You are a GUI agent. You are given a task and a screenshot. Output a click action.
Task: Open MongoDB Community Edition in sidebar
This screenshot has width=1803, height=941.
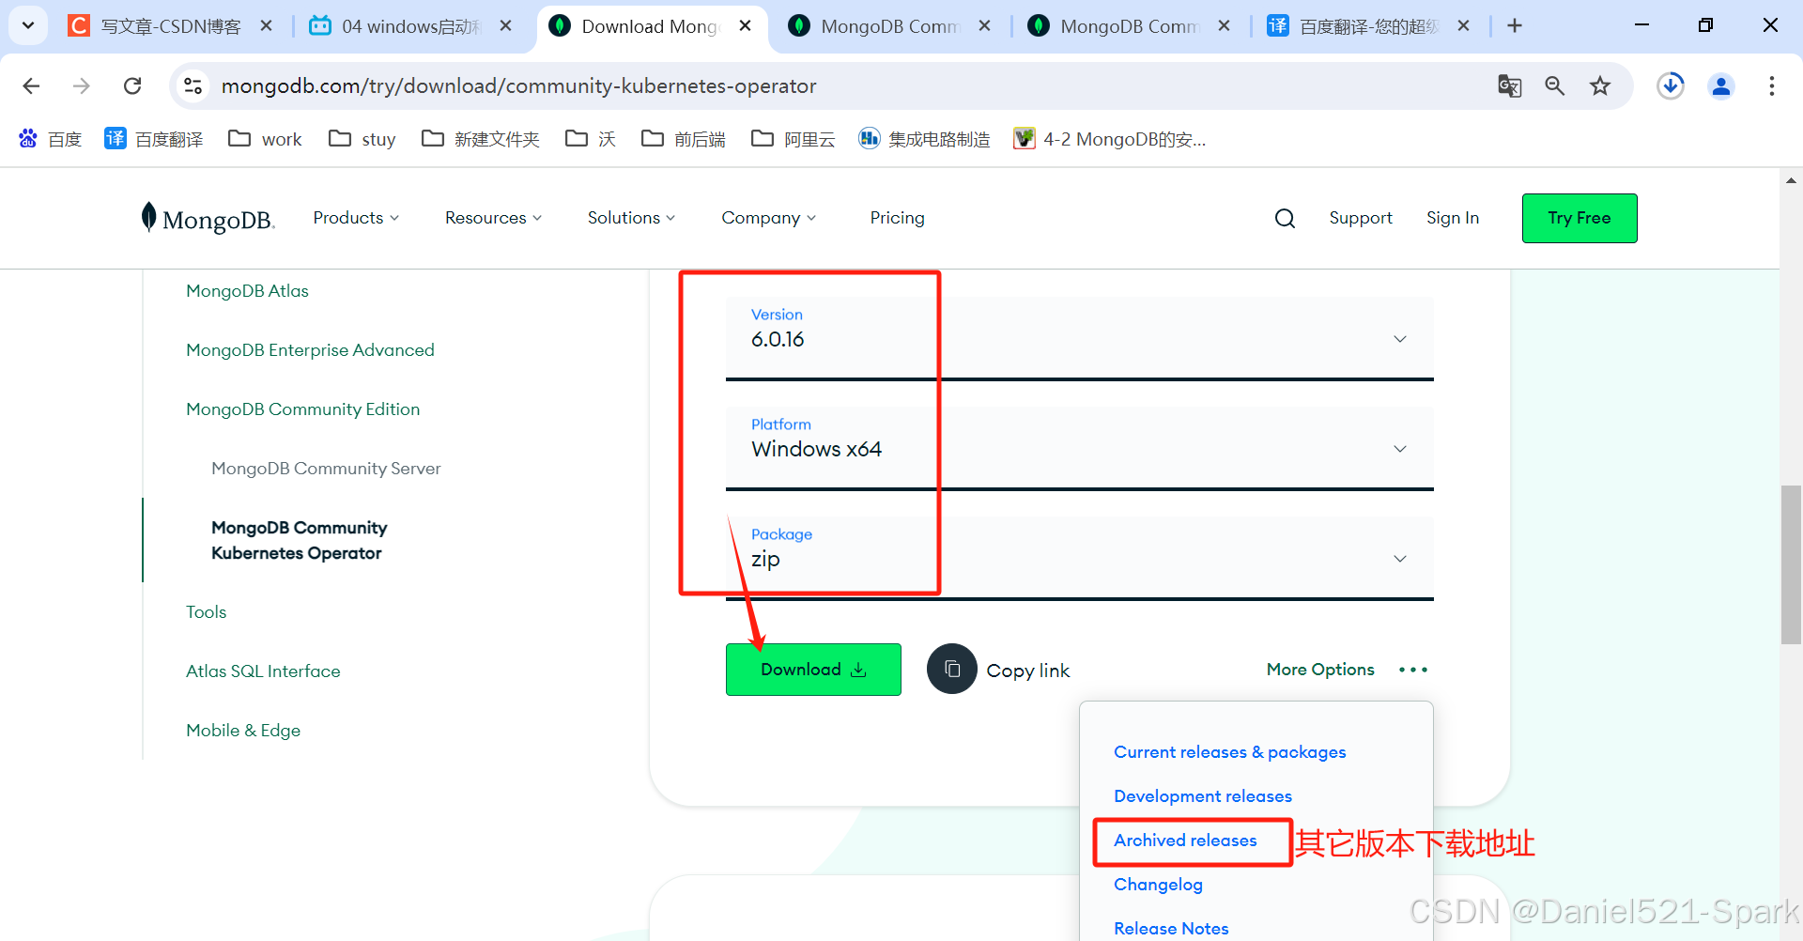[302, 409]
